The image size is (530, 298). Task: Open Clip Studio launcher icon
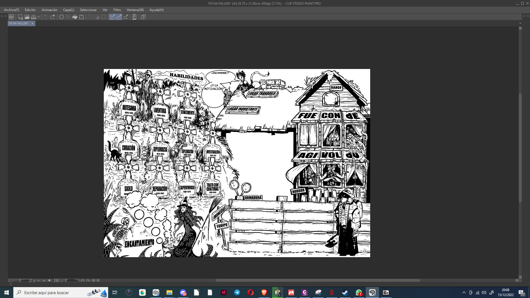coord(11,17)
